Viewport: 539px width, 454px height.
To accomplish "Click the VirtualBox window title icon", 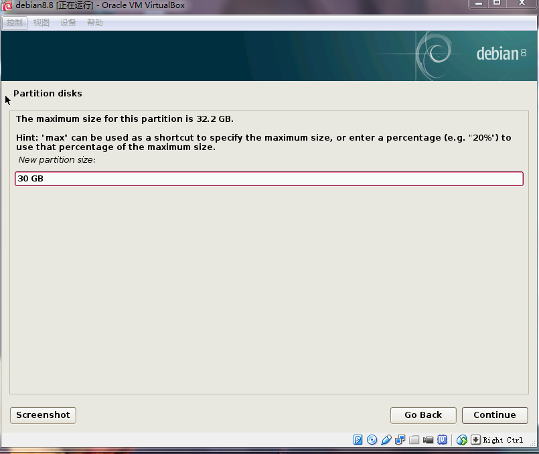I will click(x=7, y=5).
